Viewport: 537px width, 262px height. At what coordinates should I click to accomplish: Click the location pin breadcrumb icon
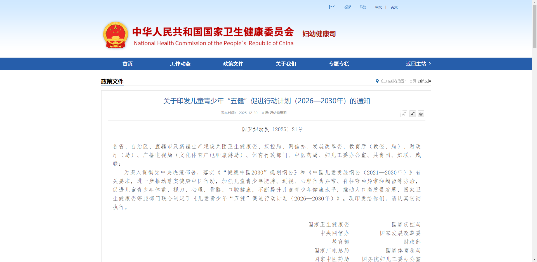[x=377, y=81]
